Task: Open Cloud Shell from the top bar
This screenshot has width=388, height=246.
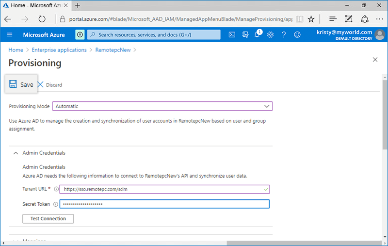Action: (x=232, y=35)
